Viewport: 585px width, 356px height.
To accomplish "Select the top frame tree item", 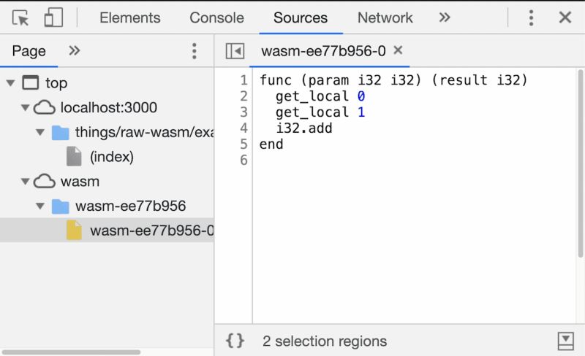I will 56,83.
